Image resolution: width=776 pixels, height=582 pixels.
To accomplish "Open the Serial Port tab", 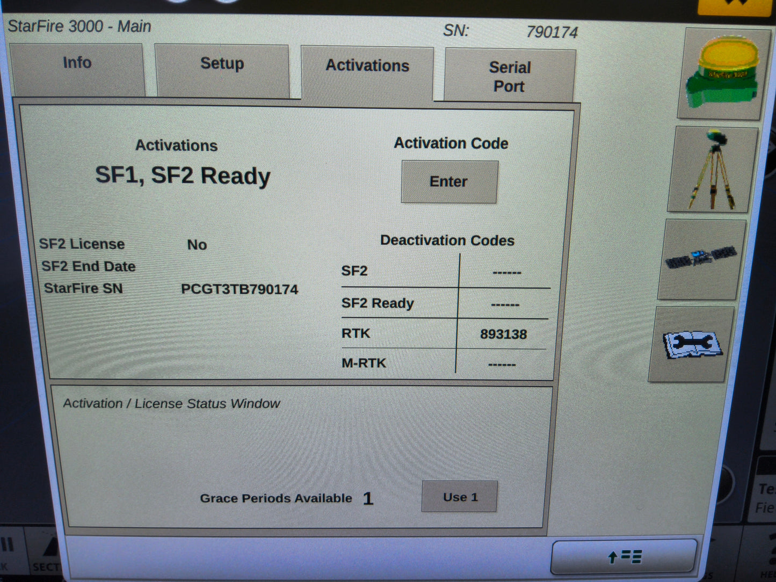I will point(510,76).
